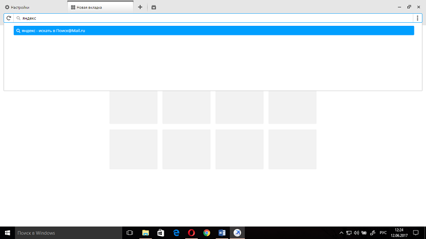Screen dimensions: 426x239
Task: Launch Opera from the taskbar
Action: pos(192,233)
